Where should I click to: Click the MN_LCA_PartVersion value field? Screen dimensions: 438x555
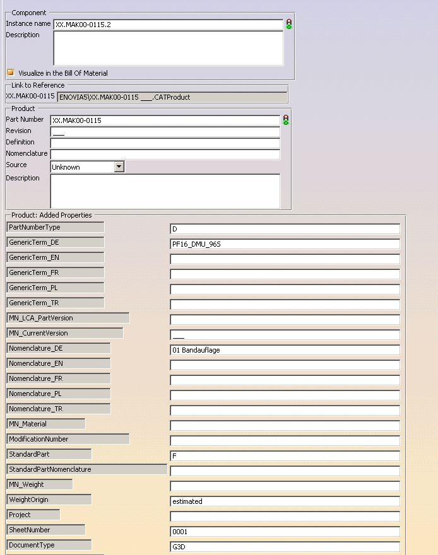point(285,320)
